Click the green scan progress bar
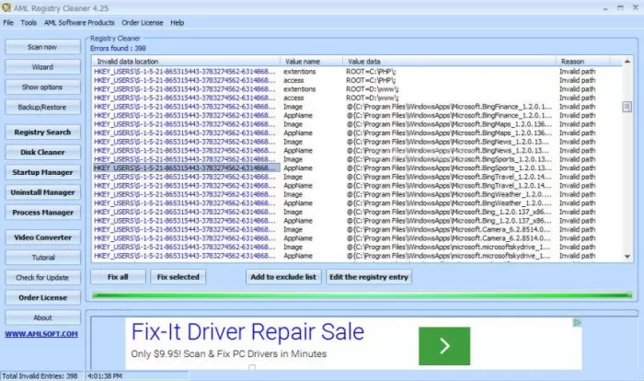The image size is (644, 381). [x=362, y=295]
